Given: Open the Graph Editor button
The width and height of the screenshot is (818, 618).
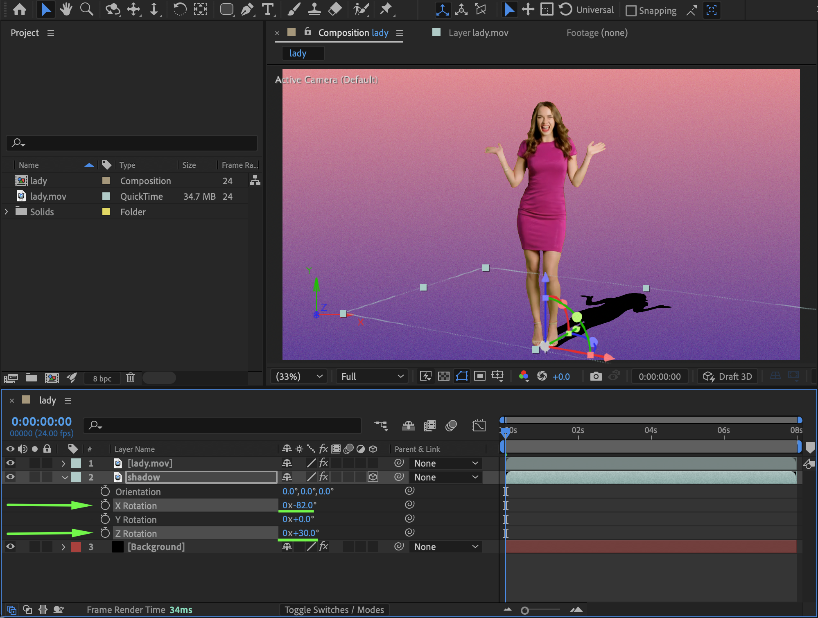Looking at the screenshot, I should [x=479, y=426].
